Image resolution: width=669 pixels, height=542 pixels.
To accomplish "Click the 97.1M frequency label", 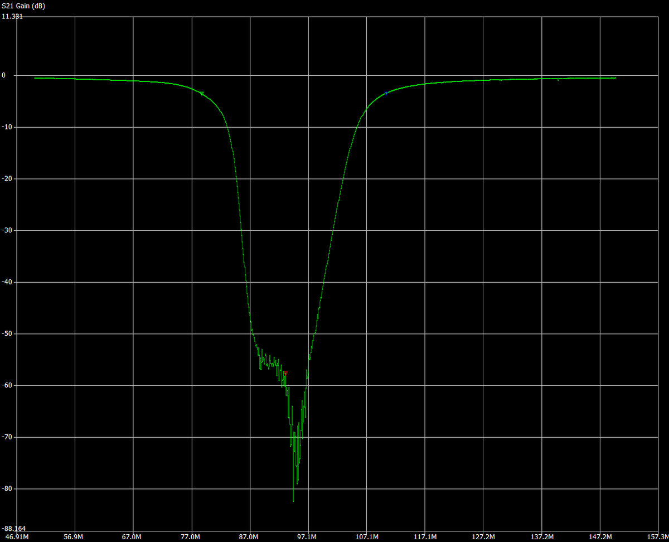I will point(307,537).
